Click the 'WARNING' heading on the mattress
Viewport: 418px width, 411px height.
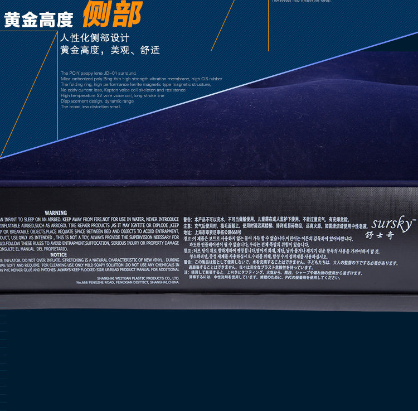click(x=56, y=213)
